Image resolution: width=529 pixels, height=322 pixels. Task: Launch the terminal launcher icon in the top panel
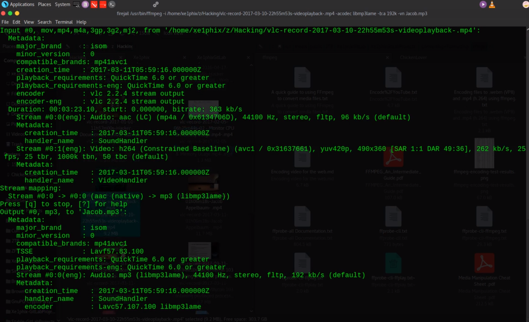(112, 5)
